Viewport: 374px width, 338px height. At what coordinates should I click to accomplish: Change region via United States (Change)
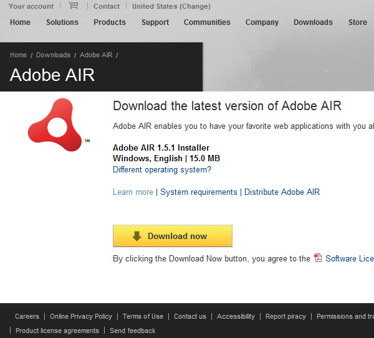pos(171,6)
